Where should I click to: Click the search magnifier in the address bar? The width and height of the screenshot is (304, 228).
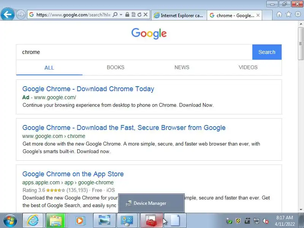115,14
